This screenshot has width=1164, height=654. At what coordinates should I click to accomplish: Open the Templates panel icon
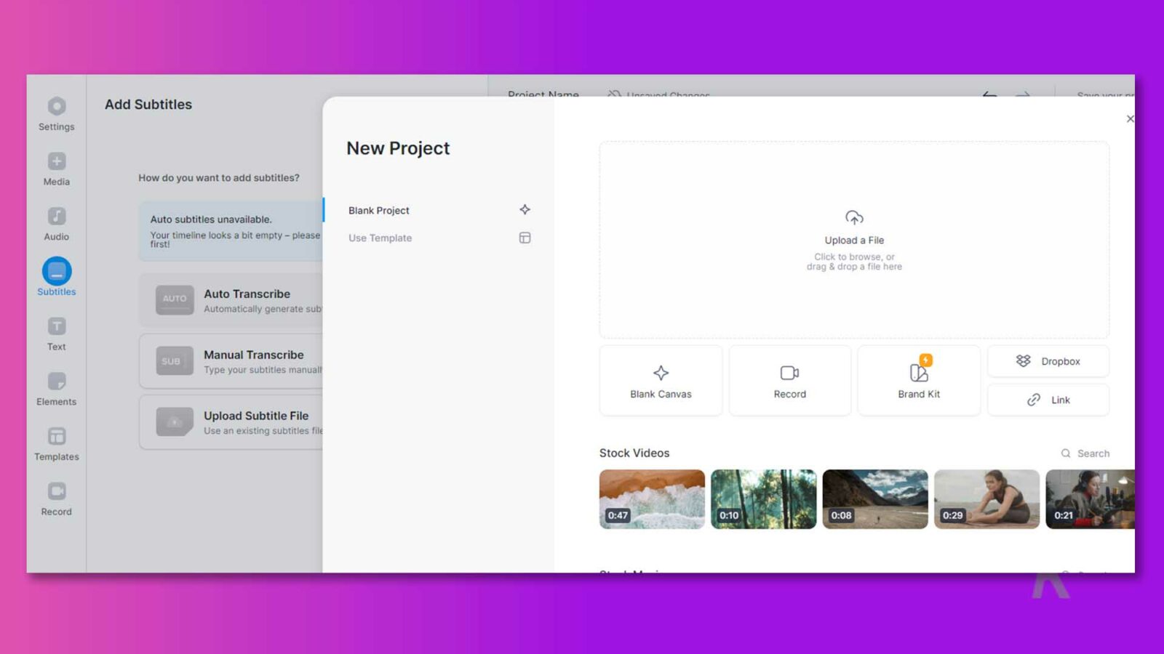pos(57,436)
